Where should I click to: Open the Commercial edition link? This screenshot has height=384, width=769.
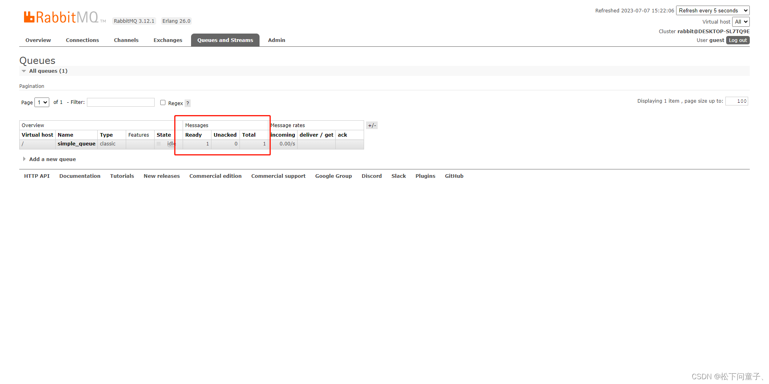click(215, 176)
